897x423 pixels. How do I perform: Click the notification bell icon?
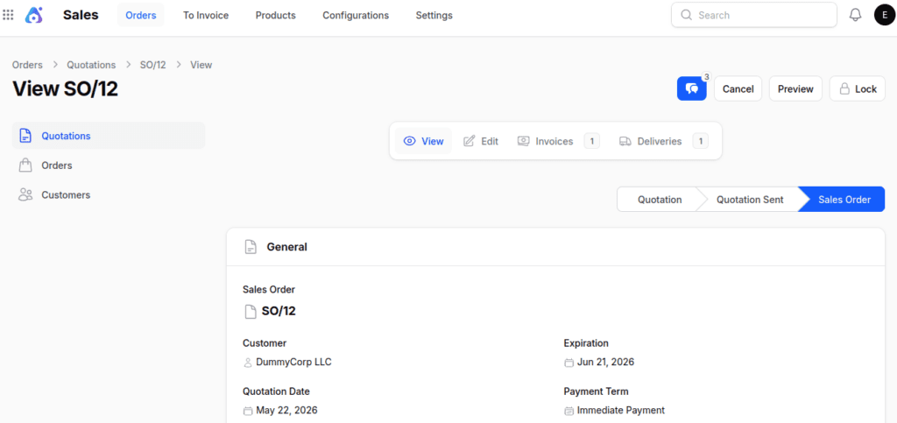click(855, 15)
